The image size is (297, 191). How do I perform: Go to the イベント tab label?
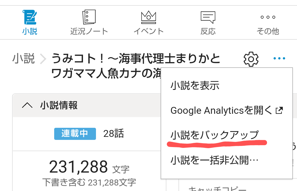(x=148, y=31)
